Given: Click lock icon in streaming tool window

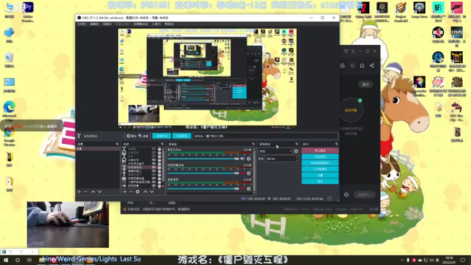Looking at the screenshot, I should (343, 65).
